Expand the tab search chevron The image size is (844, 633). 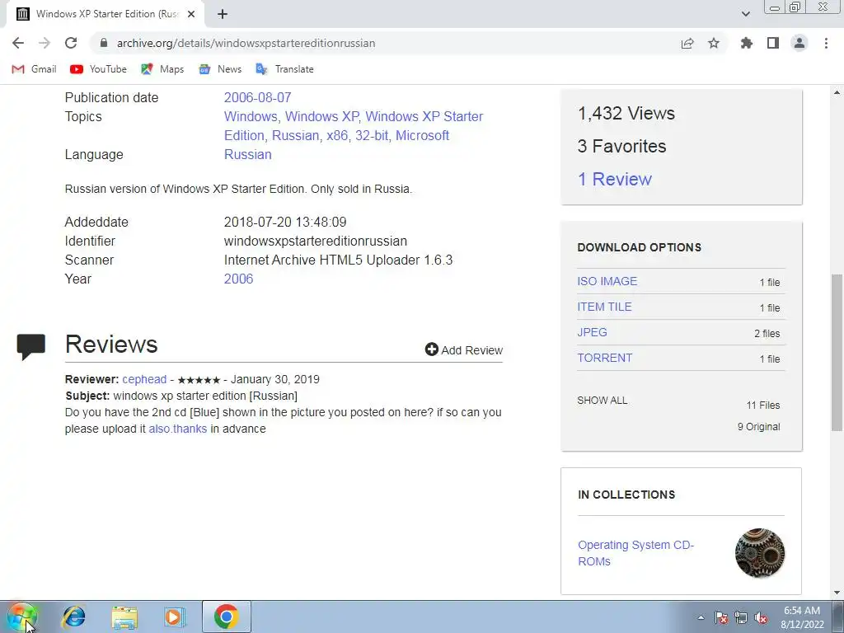745,14
